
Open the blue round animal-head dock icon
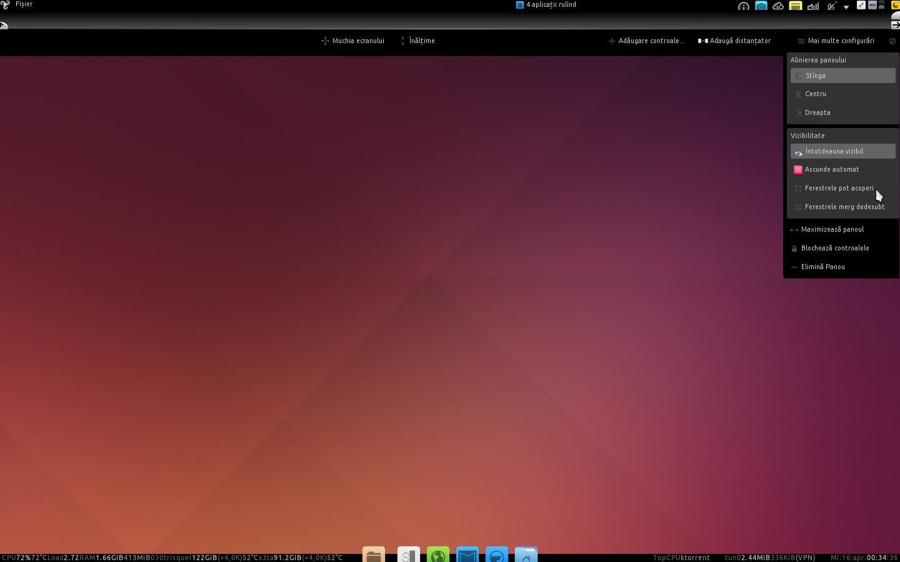pyautogui.click(x=497, y=555)
